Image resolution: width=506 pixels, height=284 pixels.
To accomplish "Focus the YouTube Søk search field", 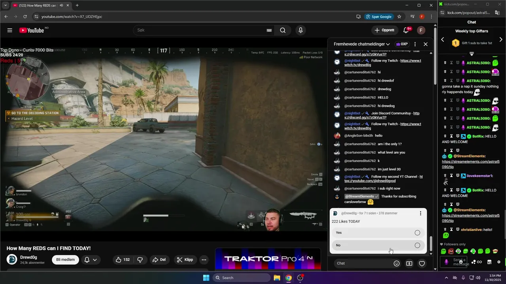I will point(201,30).
